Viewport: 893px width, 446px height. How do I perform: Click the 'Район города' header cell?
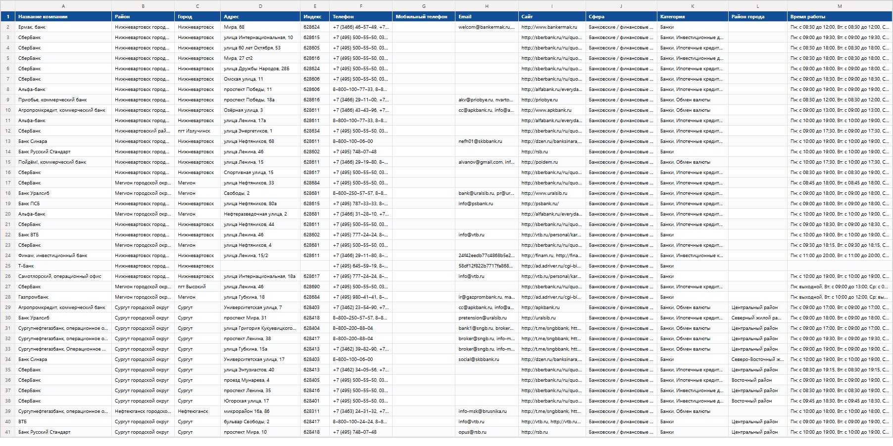point(758,16)
